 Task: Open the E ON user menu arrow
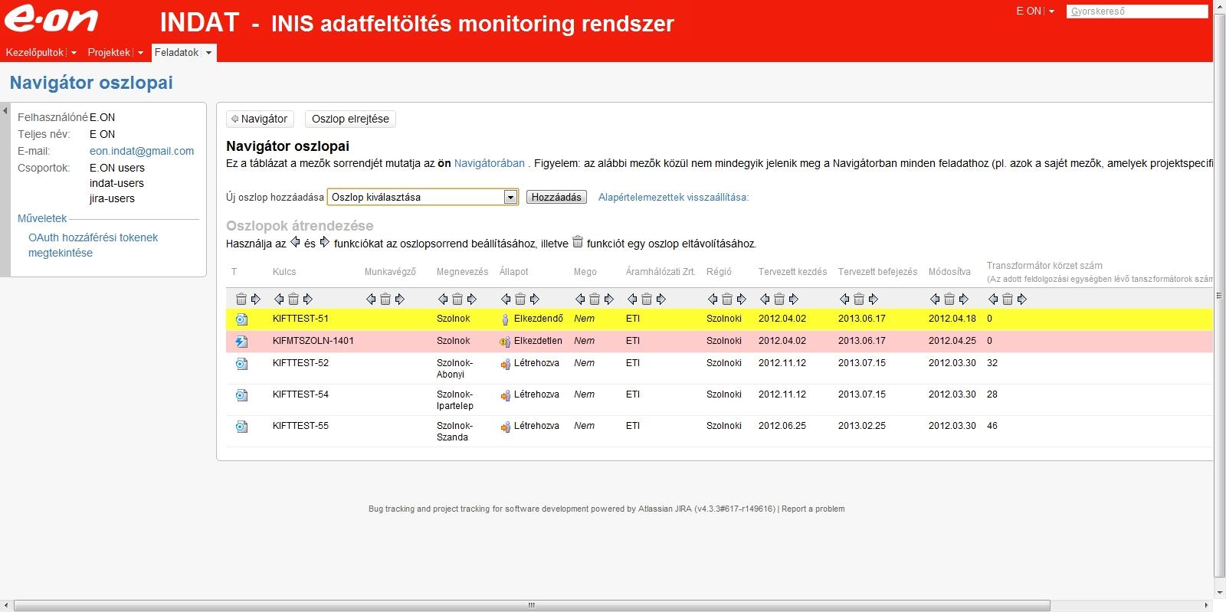click(x=1051, y=11)
